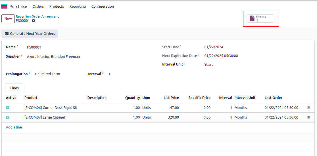Delete the Large Cabinet line

click(x=309, y=117)
